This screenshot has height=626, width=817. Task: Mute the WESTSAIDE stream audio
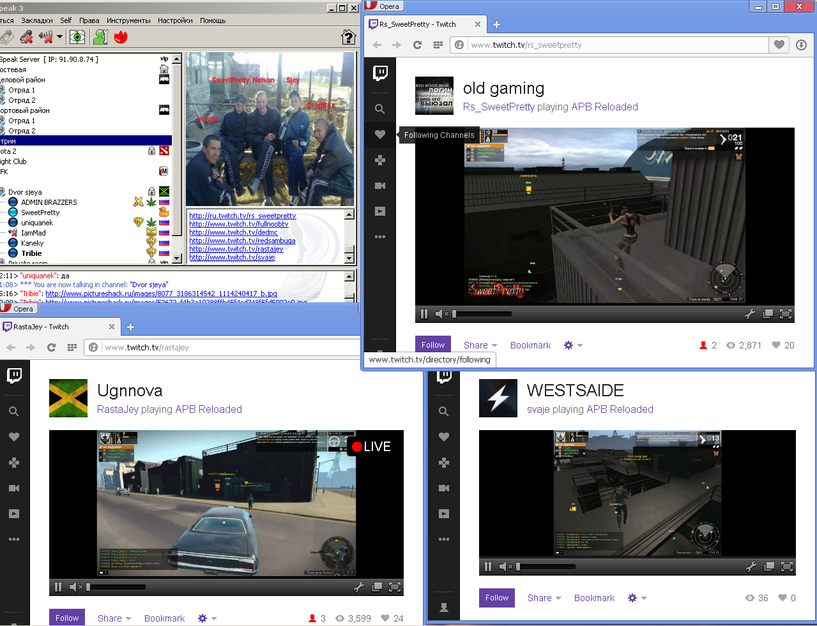pyautogui.click(x=505, y=566)
